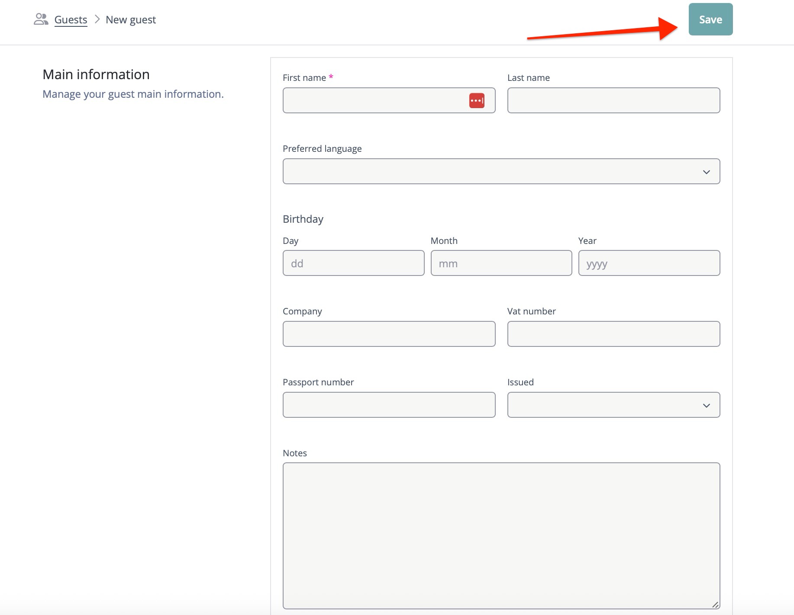Click the red password manager icon
Viewport: 794px width, 615px height.
coord(477,101)
